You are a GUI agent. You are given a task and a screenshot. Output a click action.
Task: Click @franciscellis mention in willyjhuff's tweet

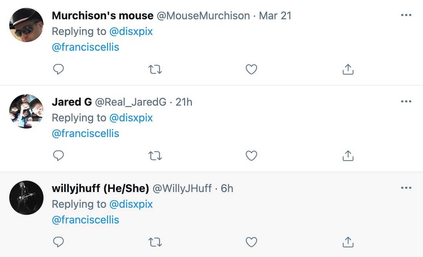tap(86, 220)
